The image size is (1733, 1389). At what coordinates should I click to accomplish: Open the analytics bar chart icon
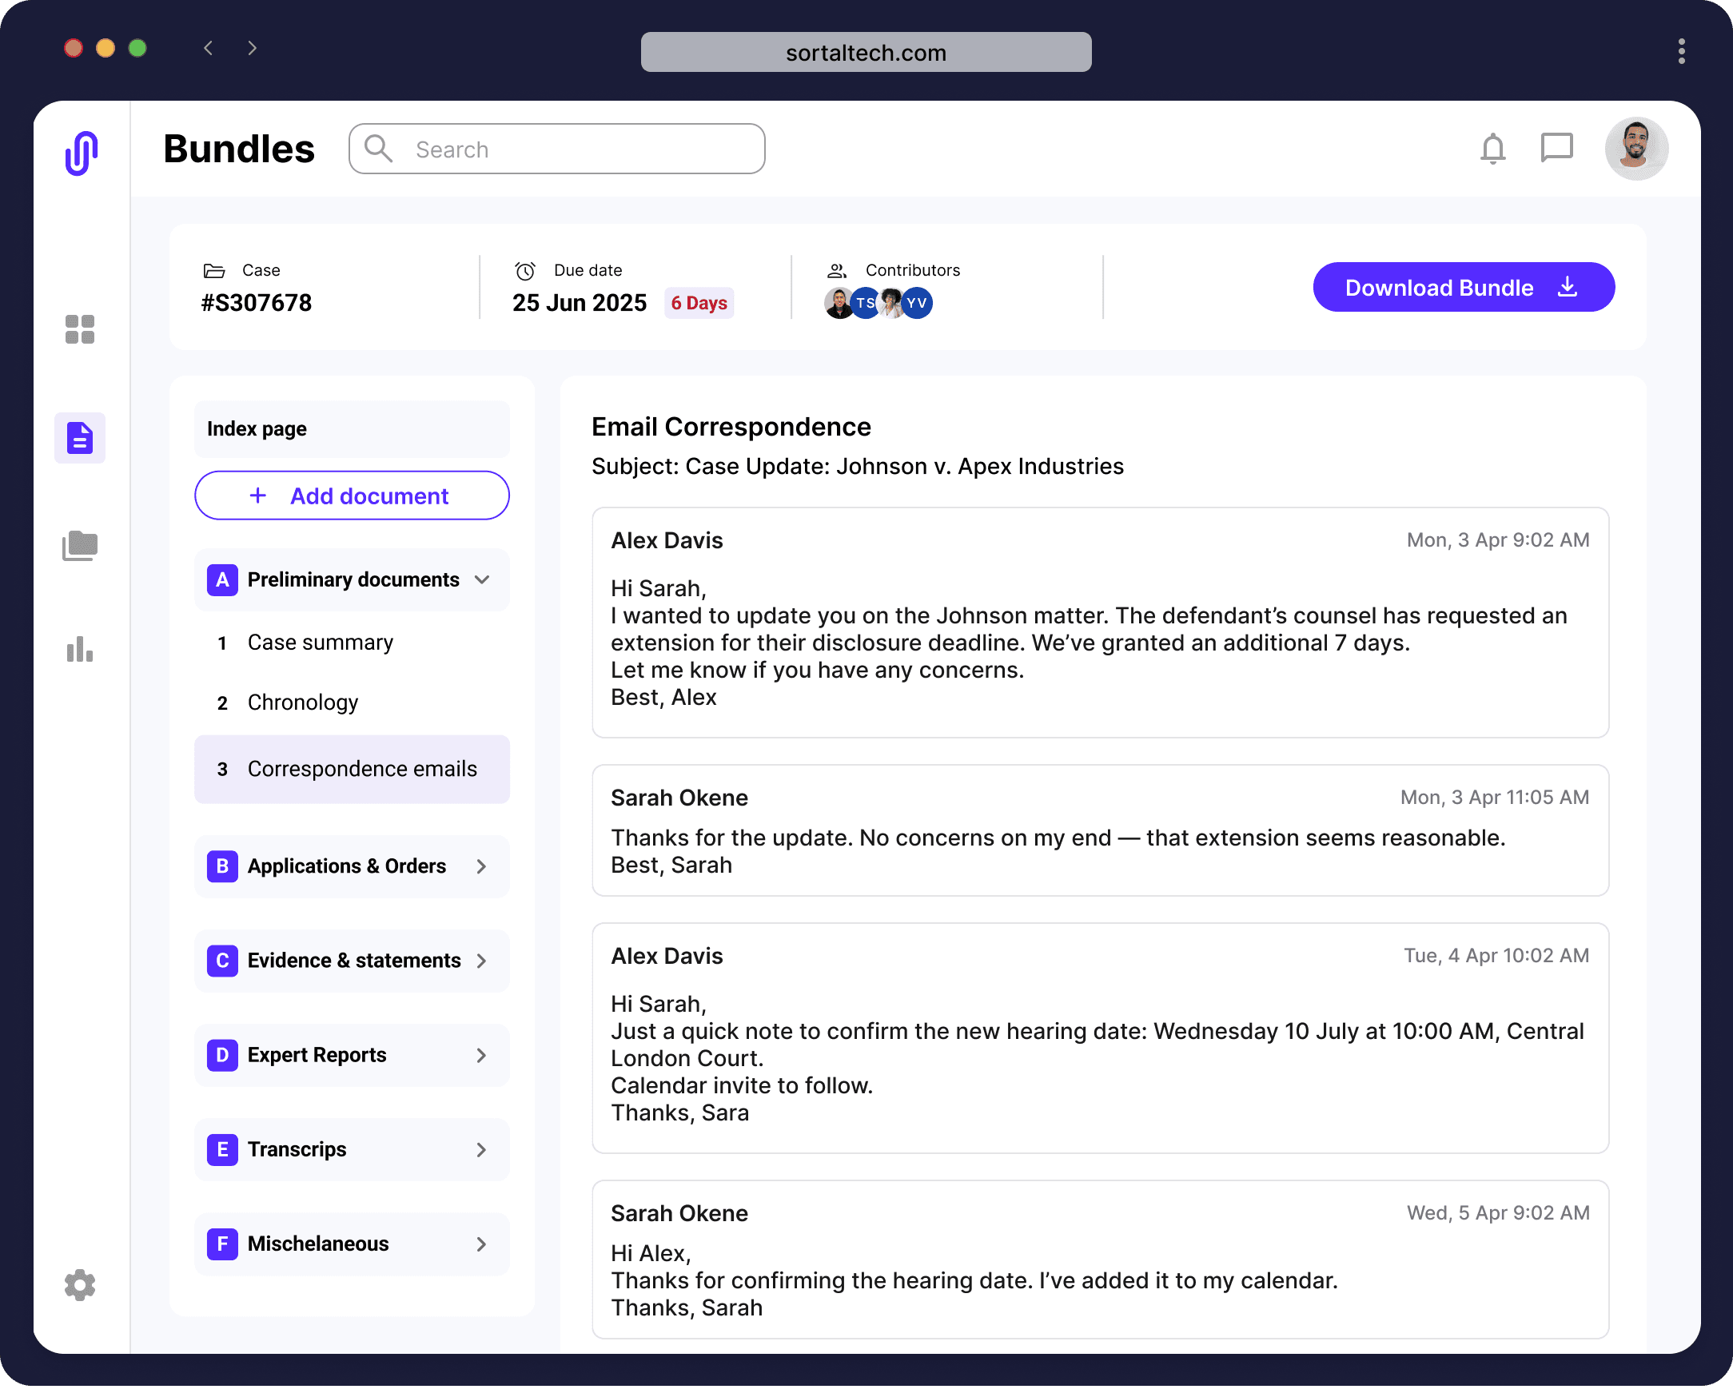pyautogui.click(x=80, y=650)
